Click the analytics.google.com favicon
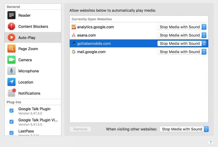 click(x=74, y=27)
